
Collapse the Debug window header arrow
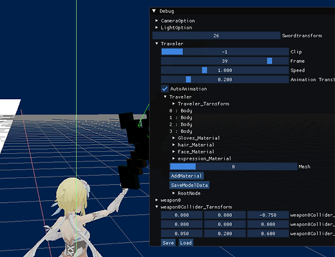(154, 11)
